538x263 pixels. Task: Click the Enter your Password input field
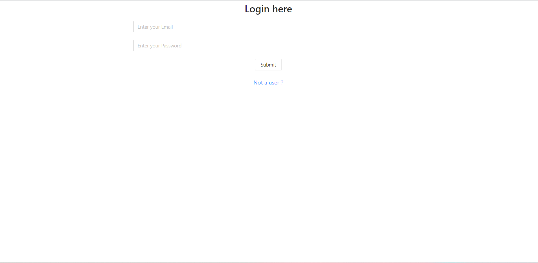[268, 45]
